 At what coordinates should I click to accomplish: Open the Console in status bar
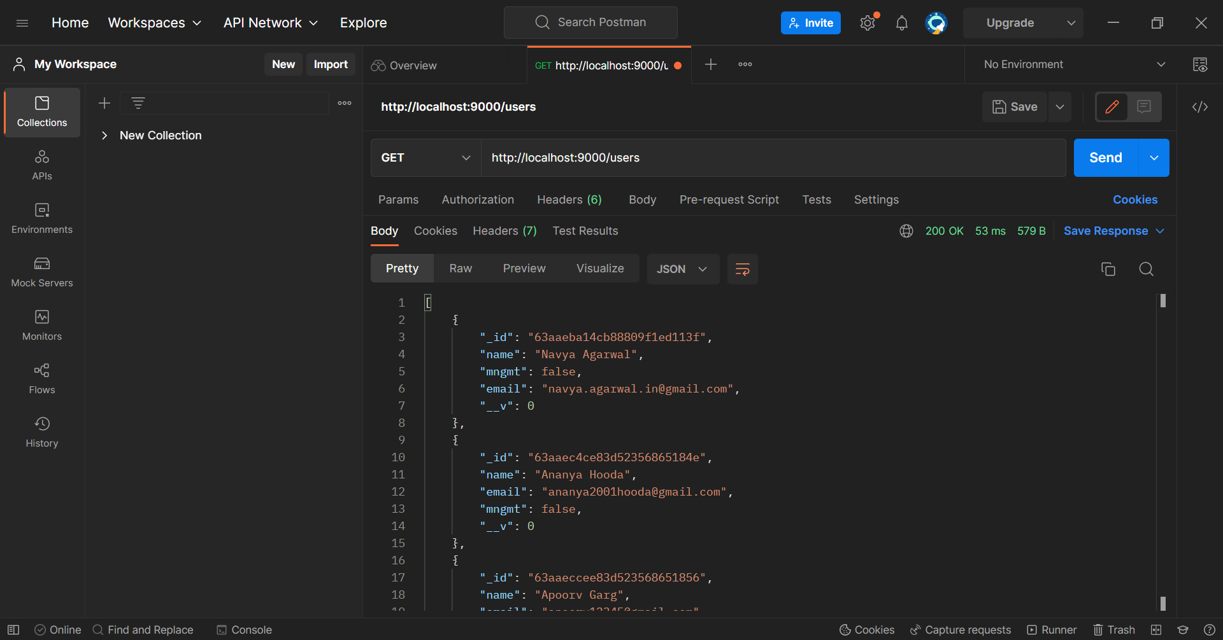(244, 630)
